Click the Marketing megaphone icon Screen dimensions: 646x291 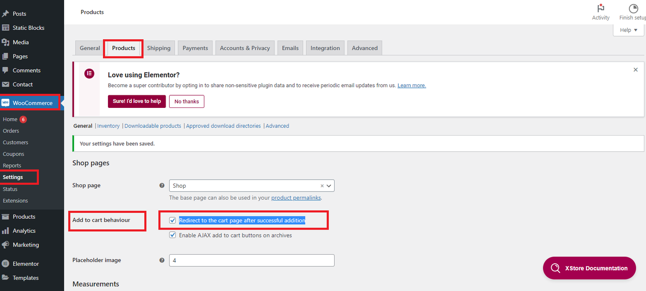(x=6, y=245)
